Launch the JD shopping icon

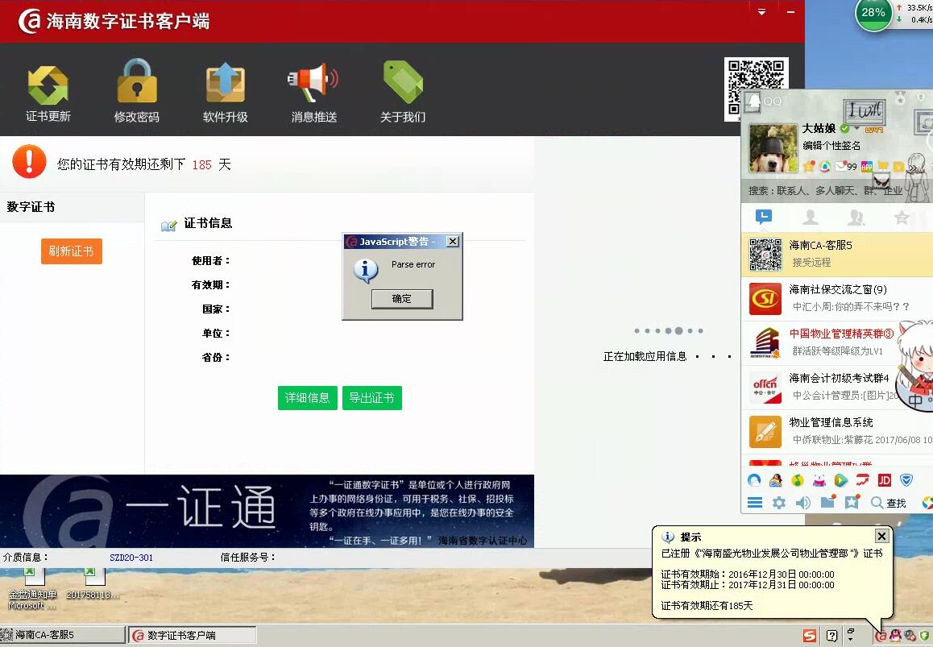[884, 480]
